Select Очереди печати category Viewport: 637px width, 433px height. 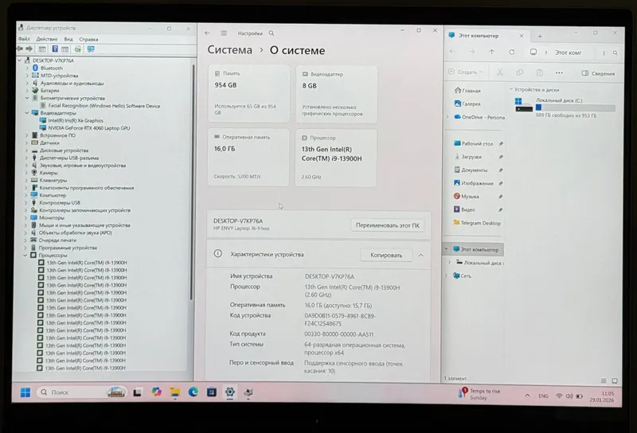[57, 240]
